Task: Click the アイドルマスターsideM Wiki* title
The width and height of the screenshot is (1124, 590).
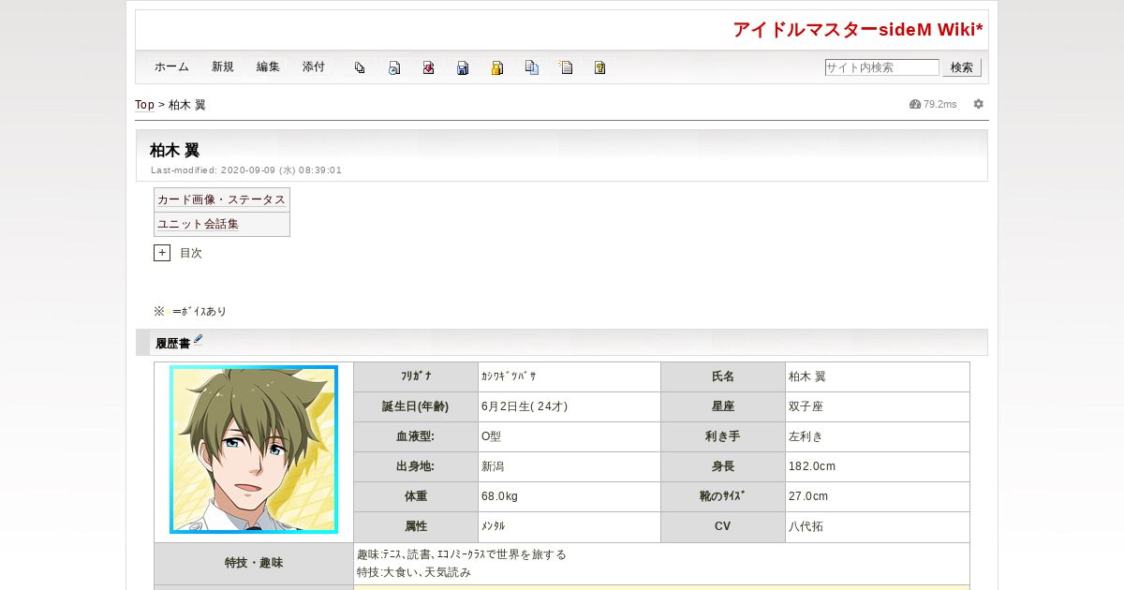Action: (858, 30)
